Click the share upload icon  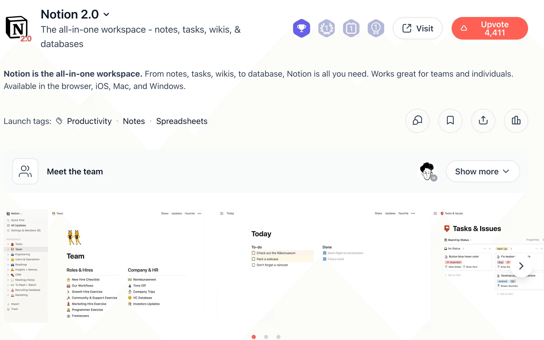click(483, 121)
